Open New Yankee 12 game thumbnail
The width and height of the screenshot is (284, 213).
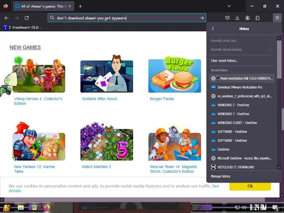tap(39, 142)
